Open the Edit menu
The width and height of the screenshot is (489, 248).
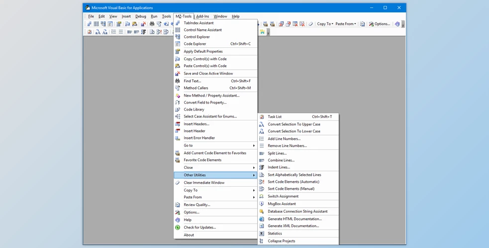click(x=101, y=16)
